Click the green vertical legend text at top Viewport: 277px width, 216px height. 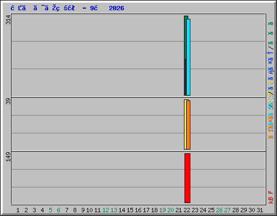tap(271, 33)
